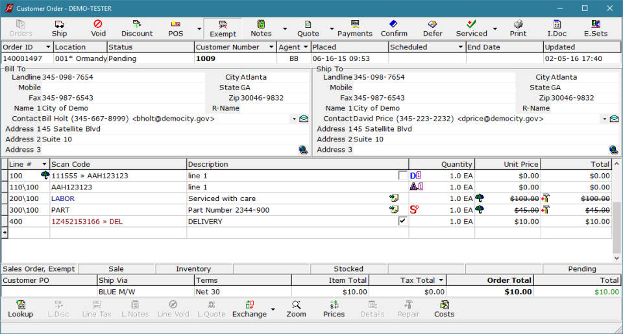Click the Customer PO input field
The height and width of the screenshot is (334, 623).
49,292
